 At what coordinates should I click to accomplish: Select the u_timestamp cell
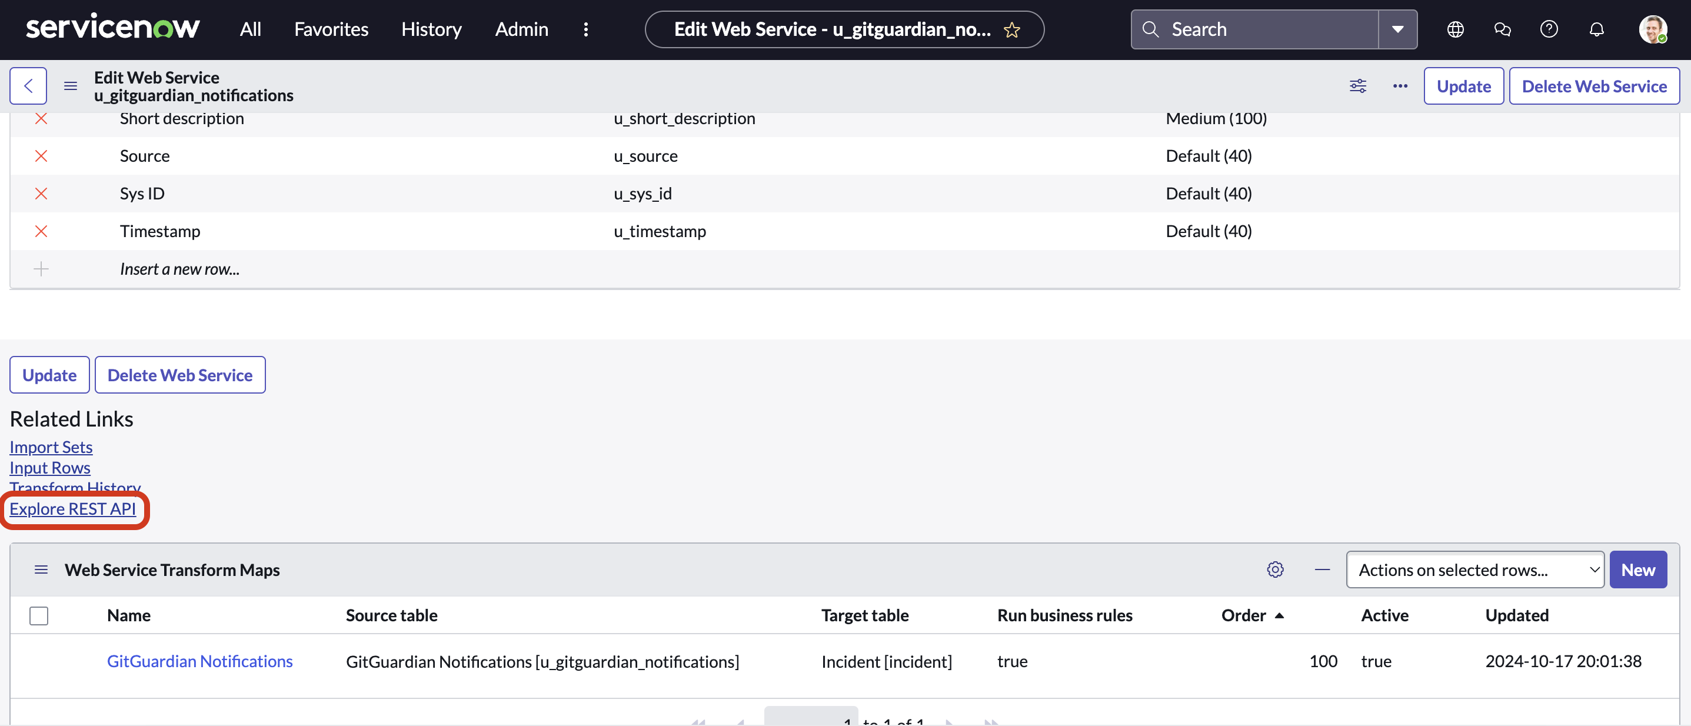(660, 231)
